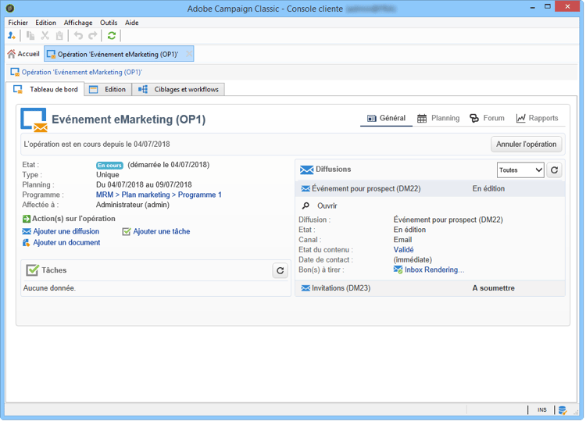This screenshot has width=586, height=425.
Task: Click the Ajouter un document link
Action: point(67,243)
